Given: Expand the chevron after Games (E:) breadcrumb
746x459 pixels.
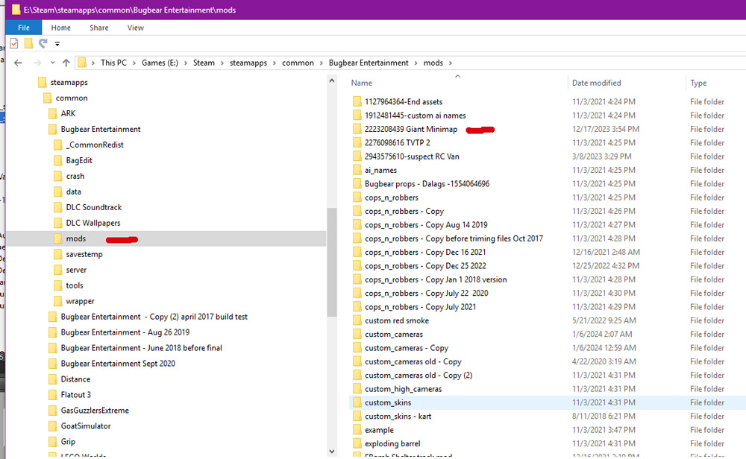Looking at the screenshot, I should click(186, 63).
